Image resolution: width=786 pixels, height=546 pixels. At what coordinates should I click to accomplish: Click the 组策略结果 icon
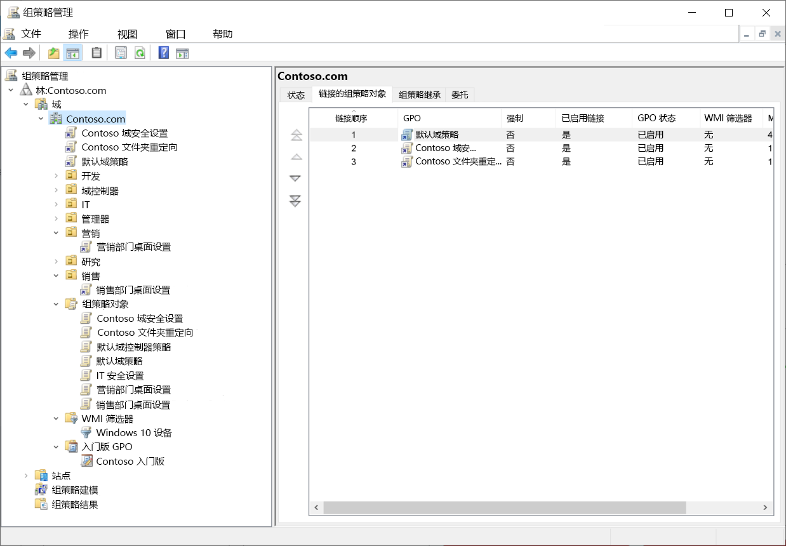[41, 505]
